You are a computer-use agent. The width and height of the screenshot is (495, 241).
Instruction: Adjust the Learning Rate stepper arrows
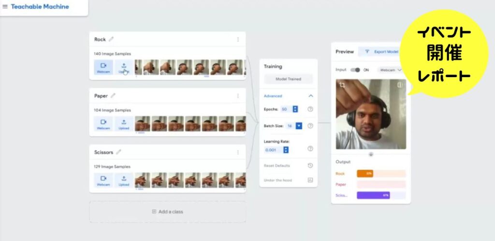[x=286, y=150]
